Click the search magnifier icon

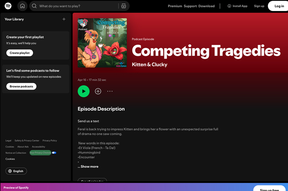click(x=34, y=6)
